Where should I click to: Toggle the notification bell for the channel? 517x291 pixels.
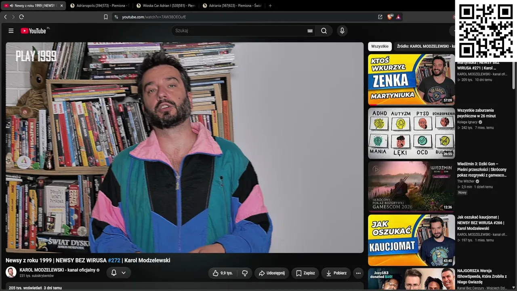(x=114, y=273)
